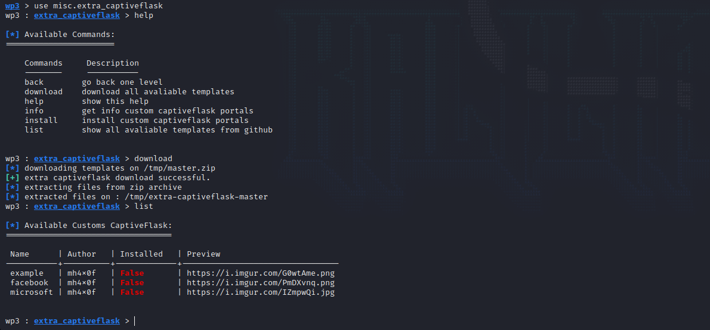Click the "Installed" column header
This screenshot has width=710, height=330.
click(141, 254)
